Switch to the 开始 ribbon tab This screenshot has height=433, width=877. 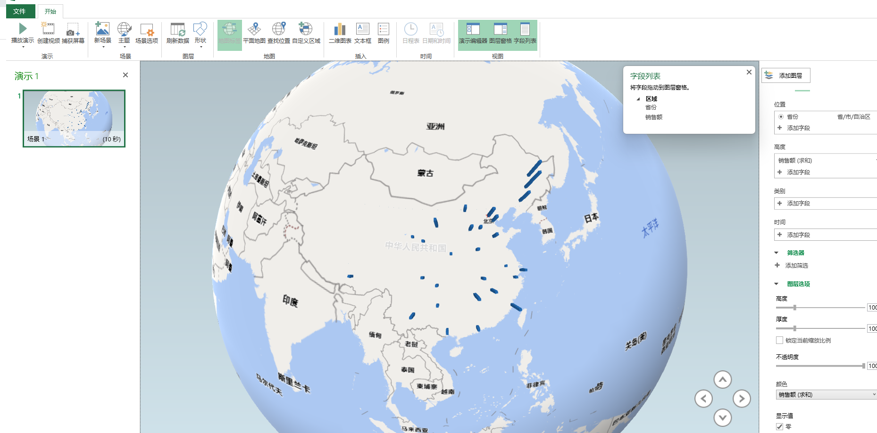click(50, 11)
